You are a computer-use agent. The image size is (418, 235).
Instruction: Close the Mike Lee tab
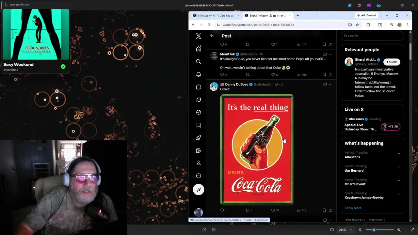click(x=238, y=16)
